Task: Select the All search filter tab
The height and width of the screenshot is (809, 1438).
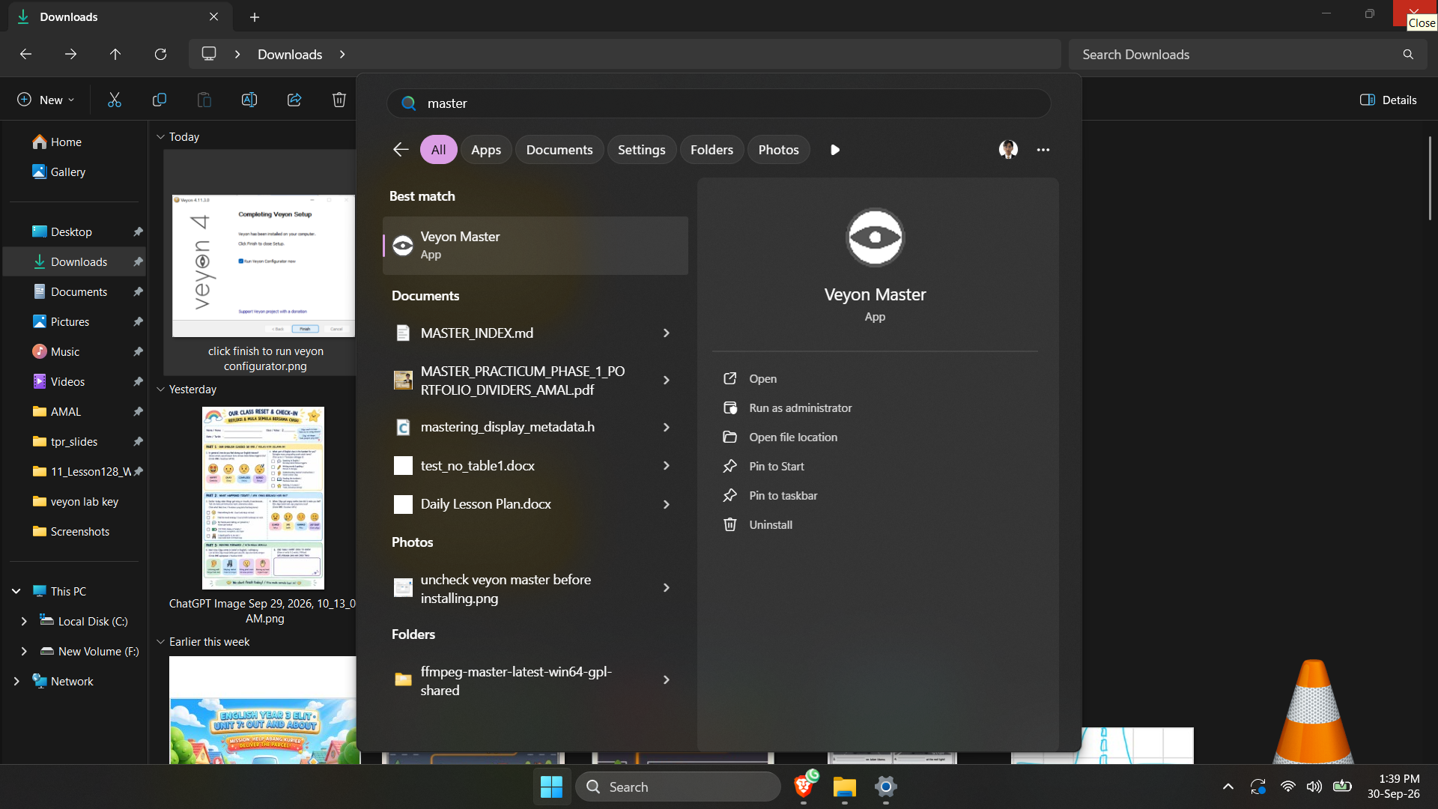Action: (439, 150)
